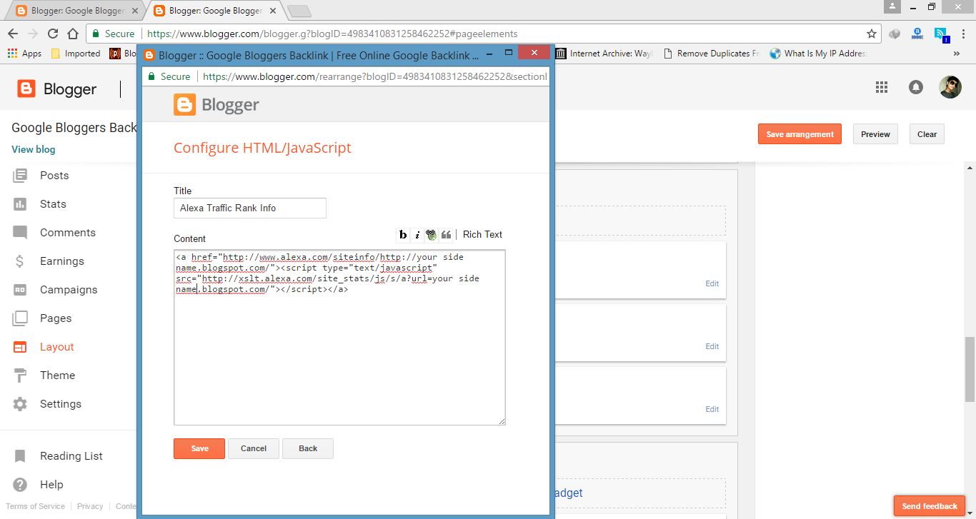
Task: Click the page vertical scrollbar thumb
Action: pyautogui.click(x=970, y=368)
